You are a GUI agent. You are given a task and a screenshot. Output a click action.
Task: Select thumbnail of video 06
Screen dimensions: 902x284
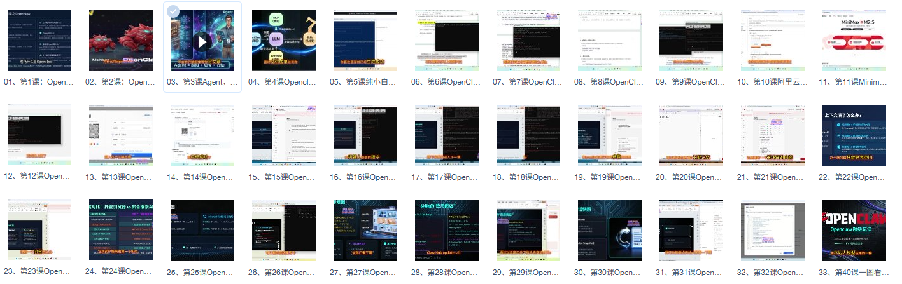pos(447,40)
